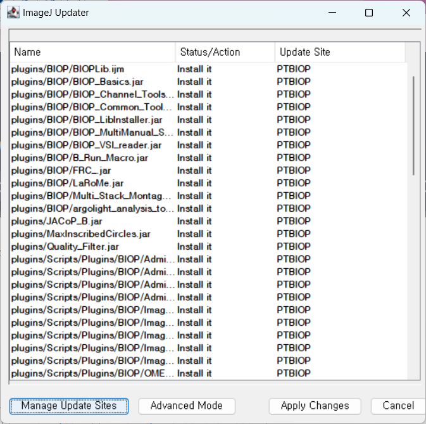Viewport: 426px width, 424px height.
Task: Select BIOP_VSI_reader.jar entry
Action: click(209, 145)
